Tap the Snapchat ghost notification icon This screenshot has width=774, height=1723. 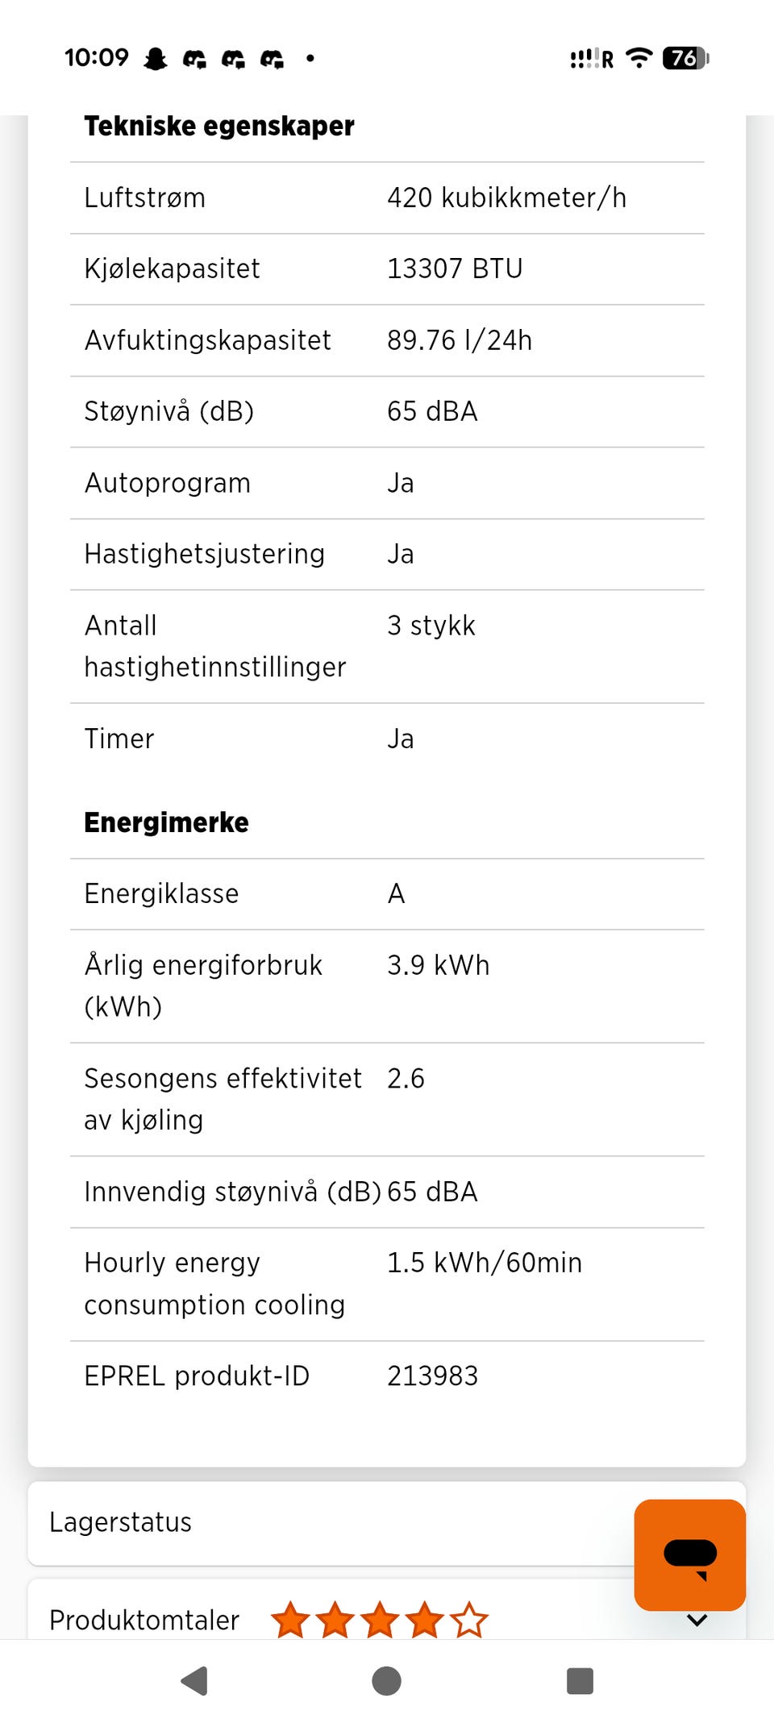[156, 58]
